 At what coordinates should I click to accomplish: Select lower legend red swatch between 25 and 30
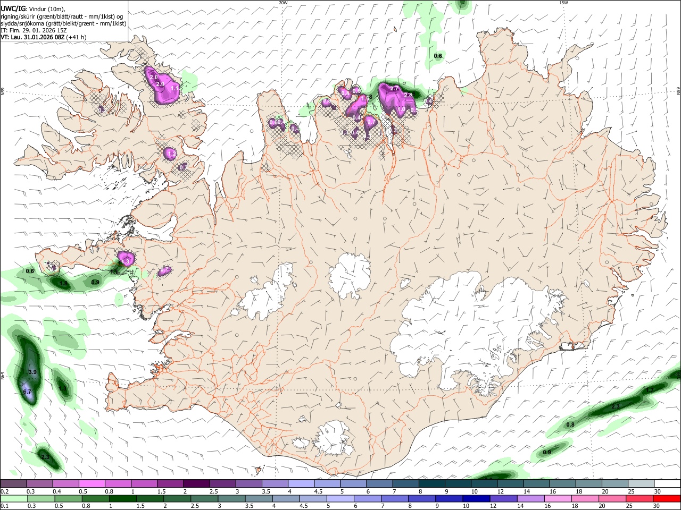[640, 498]
